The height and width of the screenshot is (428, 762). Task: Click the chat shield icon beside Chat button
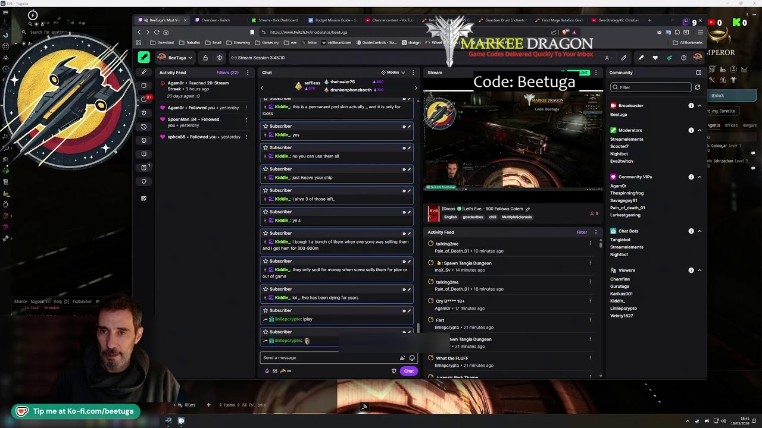click(394, 371)
